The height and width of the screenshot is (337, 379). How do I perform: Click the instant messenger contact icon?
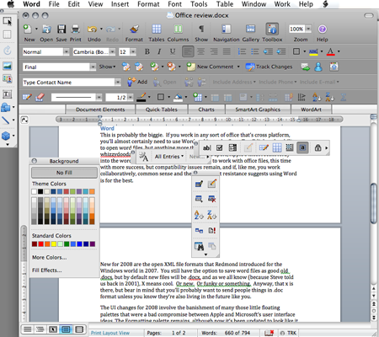click(318, 67)
